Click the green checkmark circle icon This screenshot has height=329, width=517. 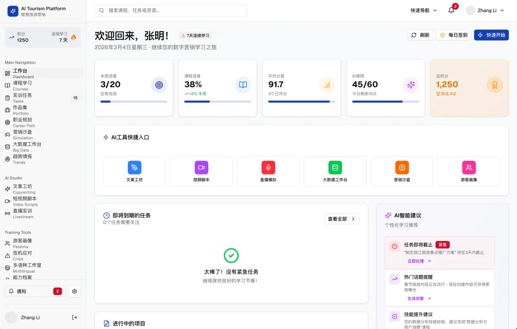point(231,255)
